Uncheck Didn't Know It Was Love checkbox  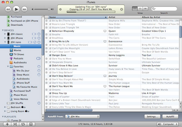point(50,65)
